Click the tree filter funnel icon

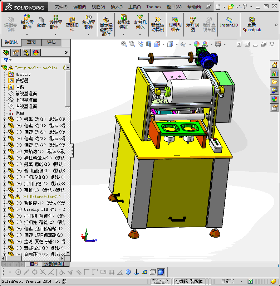tap(6, 60)
